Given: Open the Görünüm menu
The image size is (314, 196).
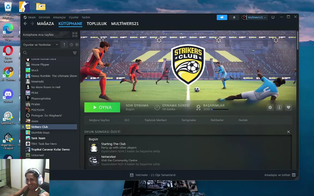Looking at the screenshot, I should click(44, 17).
